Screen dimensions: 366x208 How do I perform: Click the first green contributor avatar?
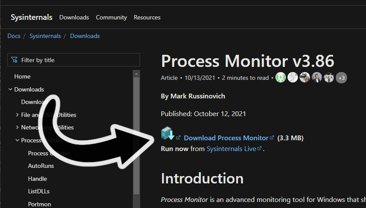(281, 78)
